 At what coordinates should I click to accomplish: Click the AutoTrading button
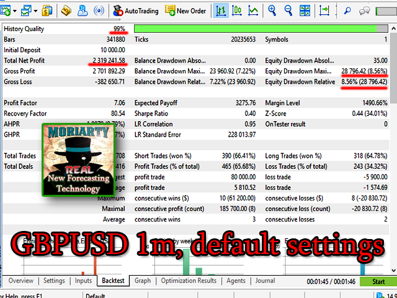click(136, 11)
